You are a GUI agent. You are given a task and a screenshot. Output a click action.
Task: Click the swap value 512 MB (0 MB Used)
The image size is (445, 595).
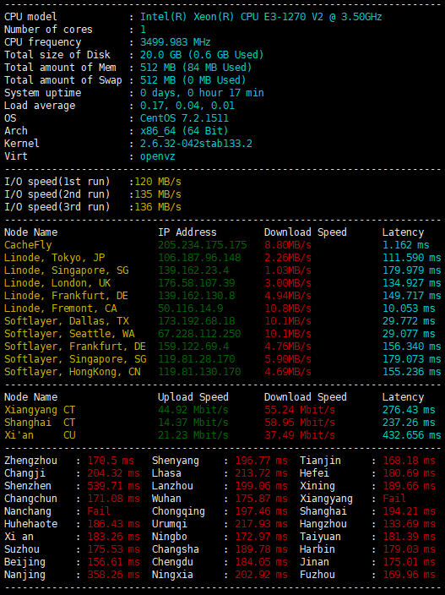(x=193, y=80)
